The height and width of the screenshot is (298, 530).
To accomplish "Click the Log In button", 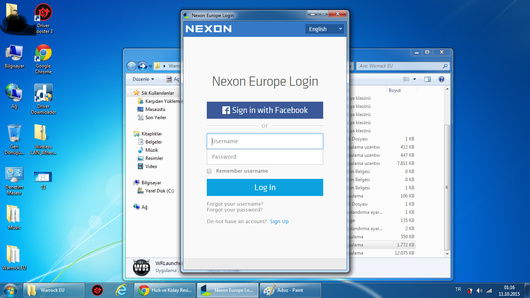I will (x=265, y=187).
